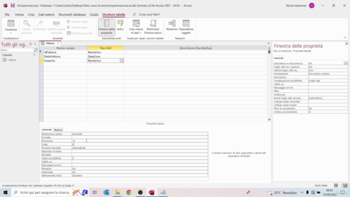Open the Importo data type dropdown arrow
This screenshot has width=350, height=197.
click(121, 61)
